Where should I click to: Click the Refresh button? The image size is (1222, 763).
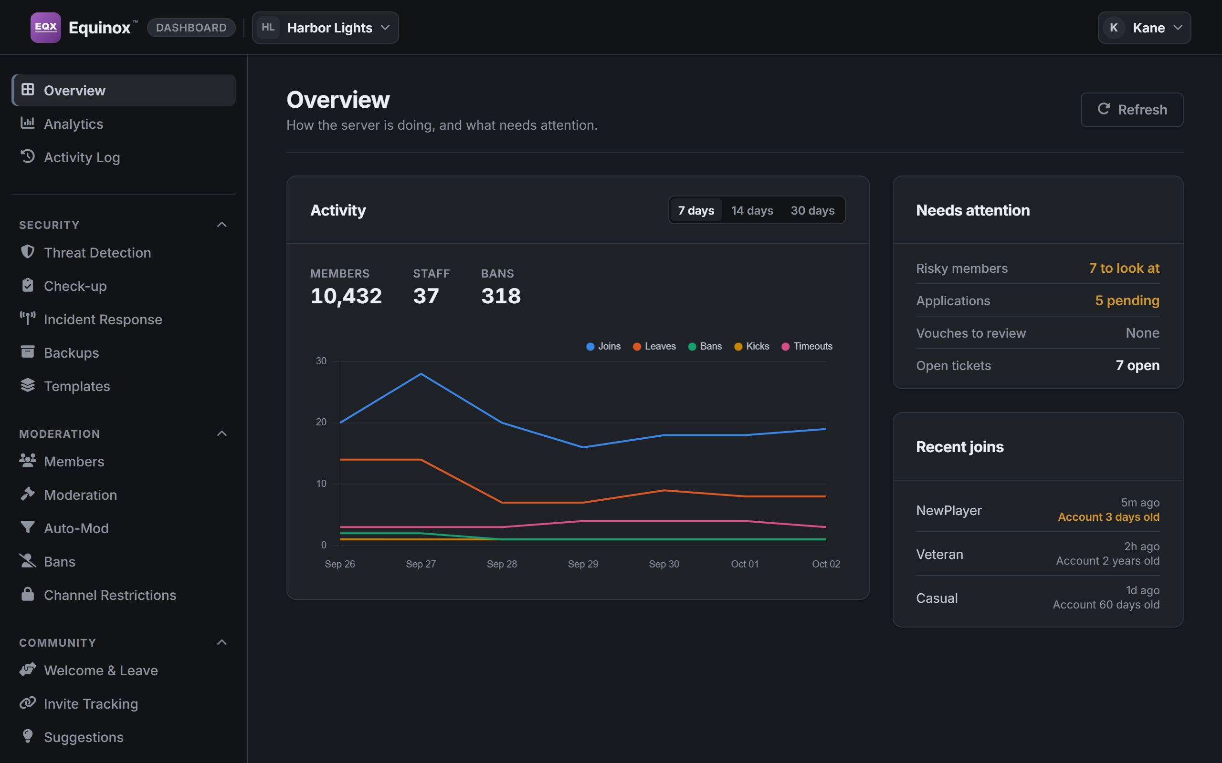(1132, 110)
